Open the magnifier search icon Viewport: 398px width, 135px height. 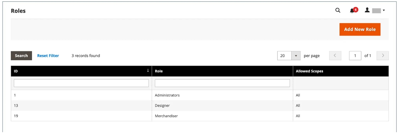tap(337, 11)
